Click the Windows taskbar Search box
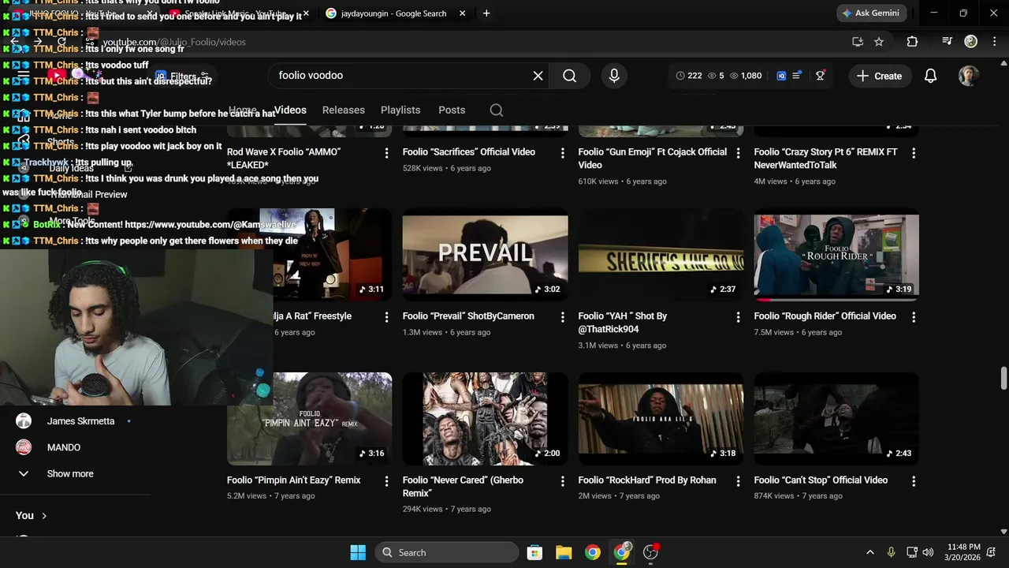The width and height of the screenshot is (1009, 568). (x=446, y=552)
